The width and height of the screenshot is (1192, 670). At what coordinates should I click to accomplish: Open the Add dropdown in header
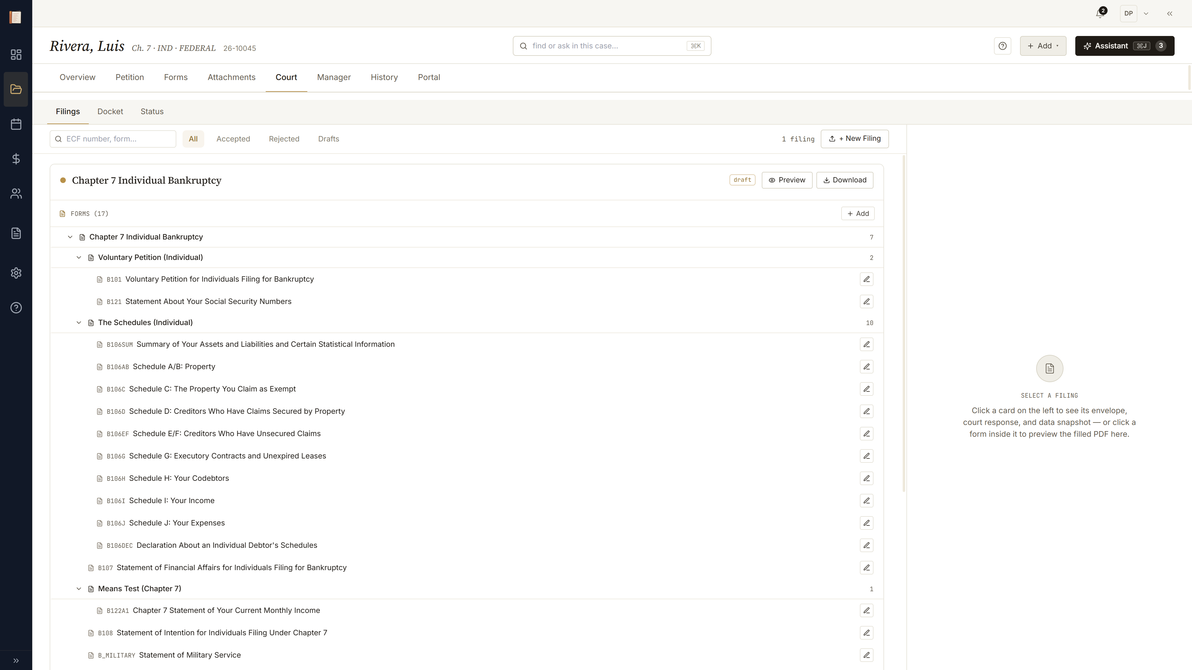[1043, 46]
